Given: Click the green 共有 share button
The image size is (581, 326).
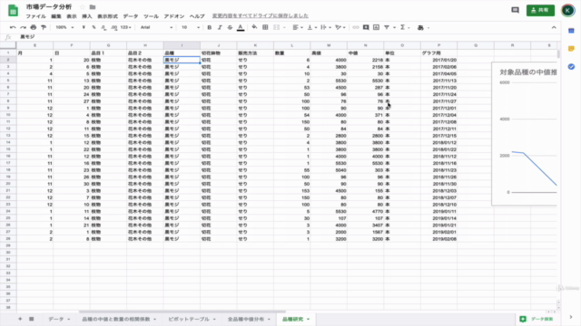Looking at the screenshot, I should pos(541,10).
